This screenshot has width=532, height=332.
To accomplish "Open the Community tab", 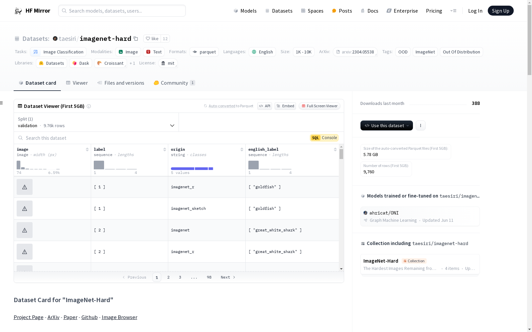I will click(x=174, y=83).
